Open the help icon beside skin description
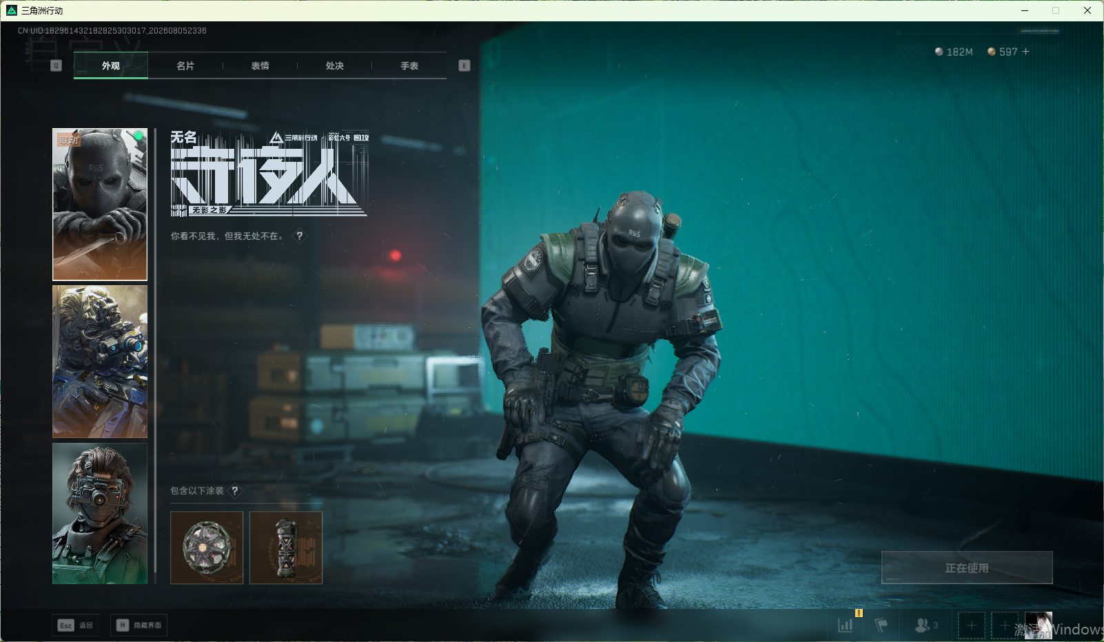The height and width of the screenshot is (642, 1104). pyautogui.click(x=300, y=236)
